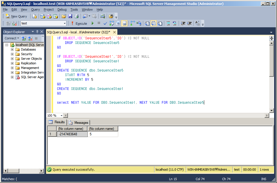277x183 pixels.
Task: Click the green Debug play icon
Action: 92,23
